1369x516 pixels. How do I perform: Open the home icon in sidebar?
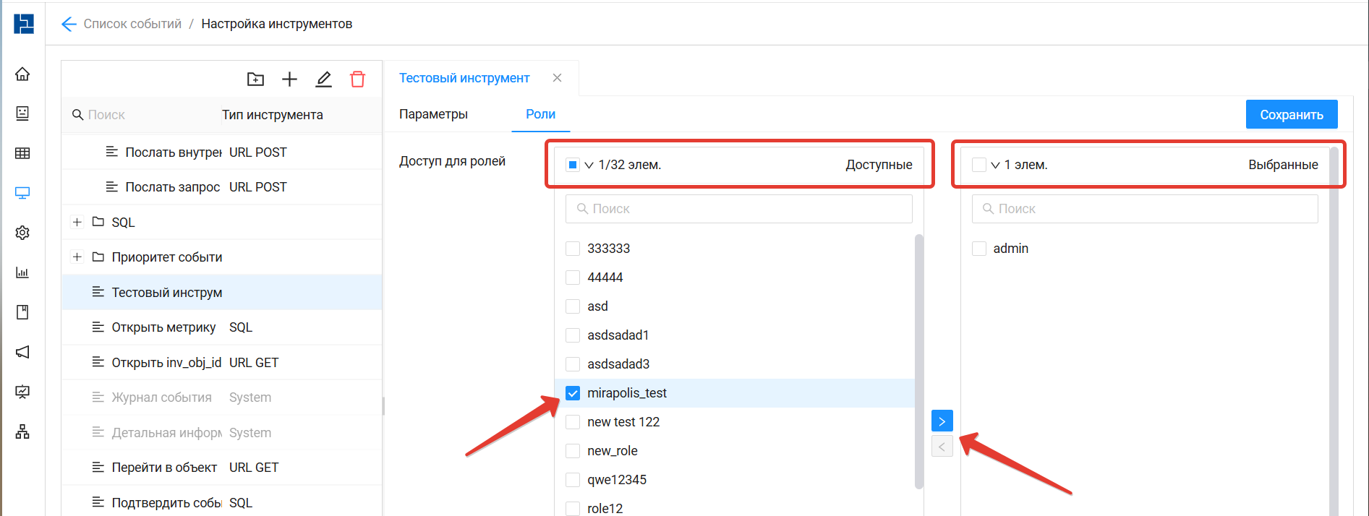coord(22,74)
